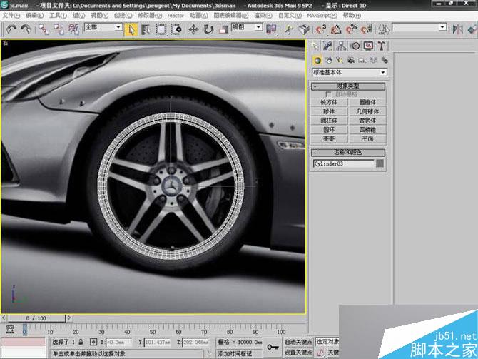Pick the Select and Rotate tool
This screenshot has height=359, width=478.
point(208,29)
